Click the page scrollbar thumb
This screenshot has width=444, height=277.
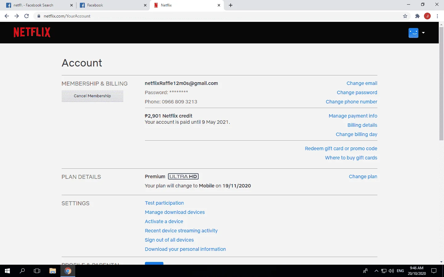(441, 83)
